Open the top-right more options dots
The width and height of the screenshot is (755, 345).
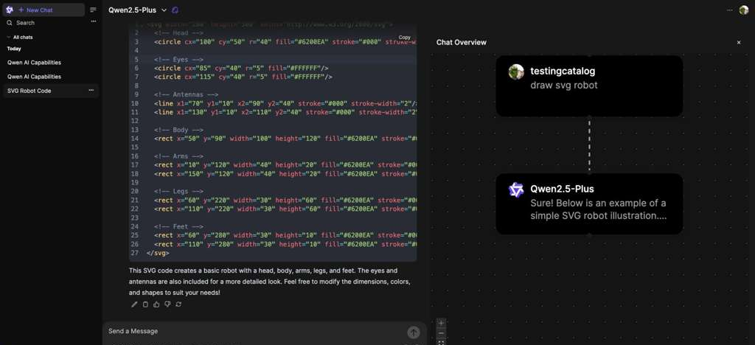pos(729,10)
